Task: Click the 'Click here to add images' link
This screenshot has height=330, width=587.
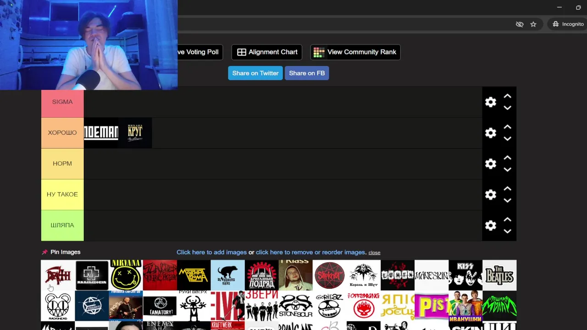Action: pos(211,252)
